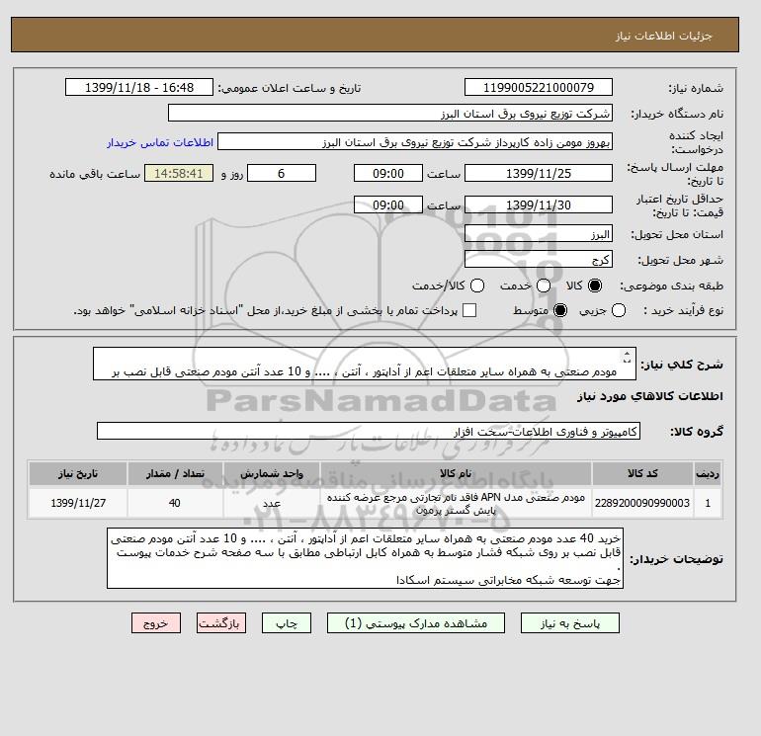761x736 pixels.
Task: Click the شماره نیاز field 1199005221000079
Action: coord(539,88)
